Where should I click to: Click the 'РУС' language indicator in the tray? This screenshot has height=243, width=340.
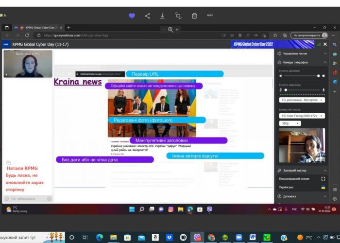pos(294,209)
